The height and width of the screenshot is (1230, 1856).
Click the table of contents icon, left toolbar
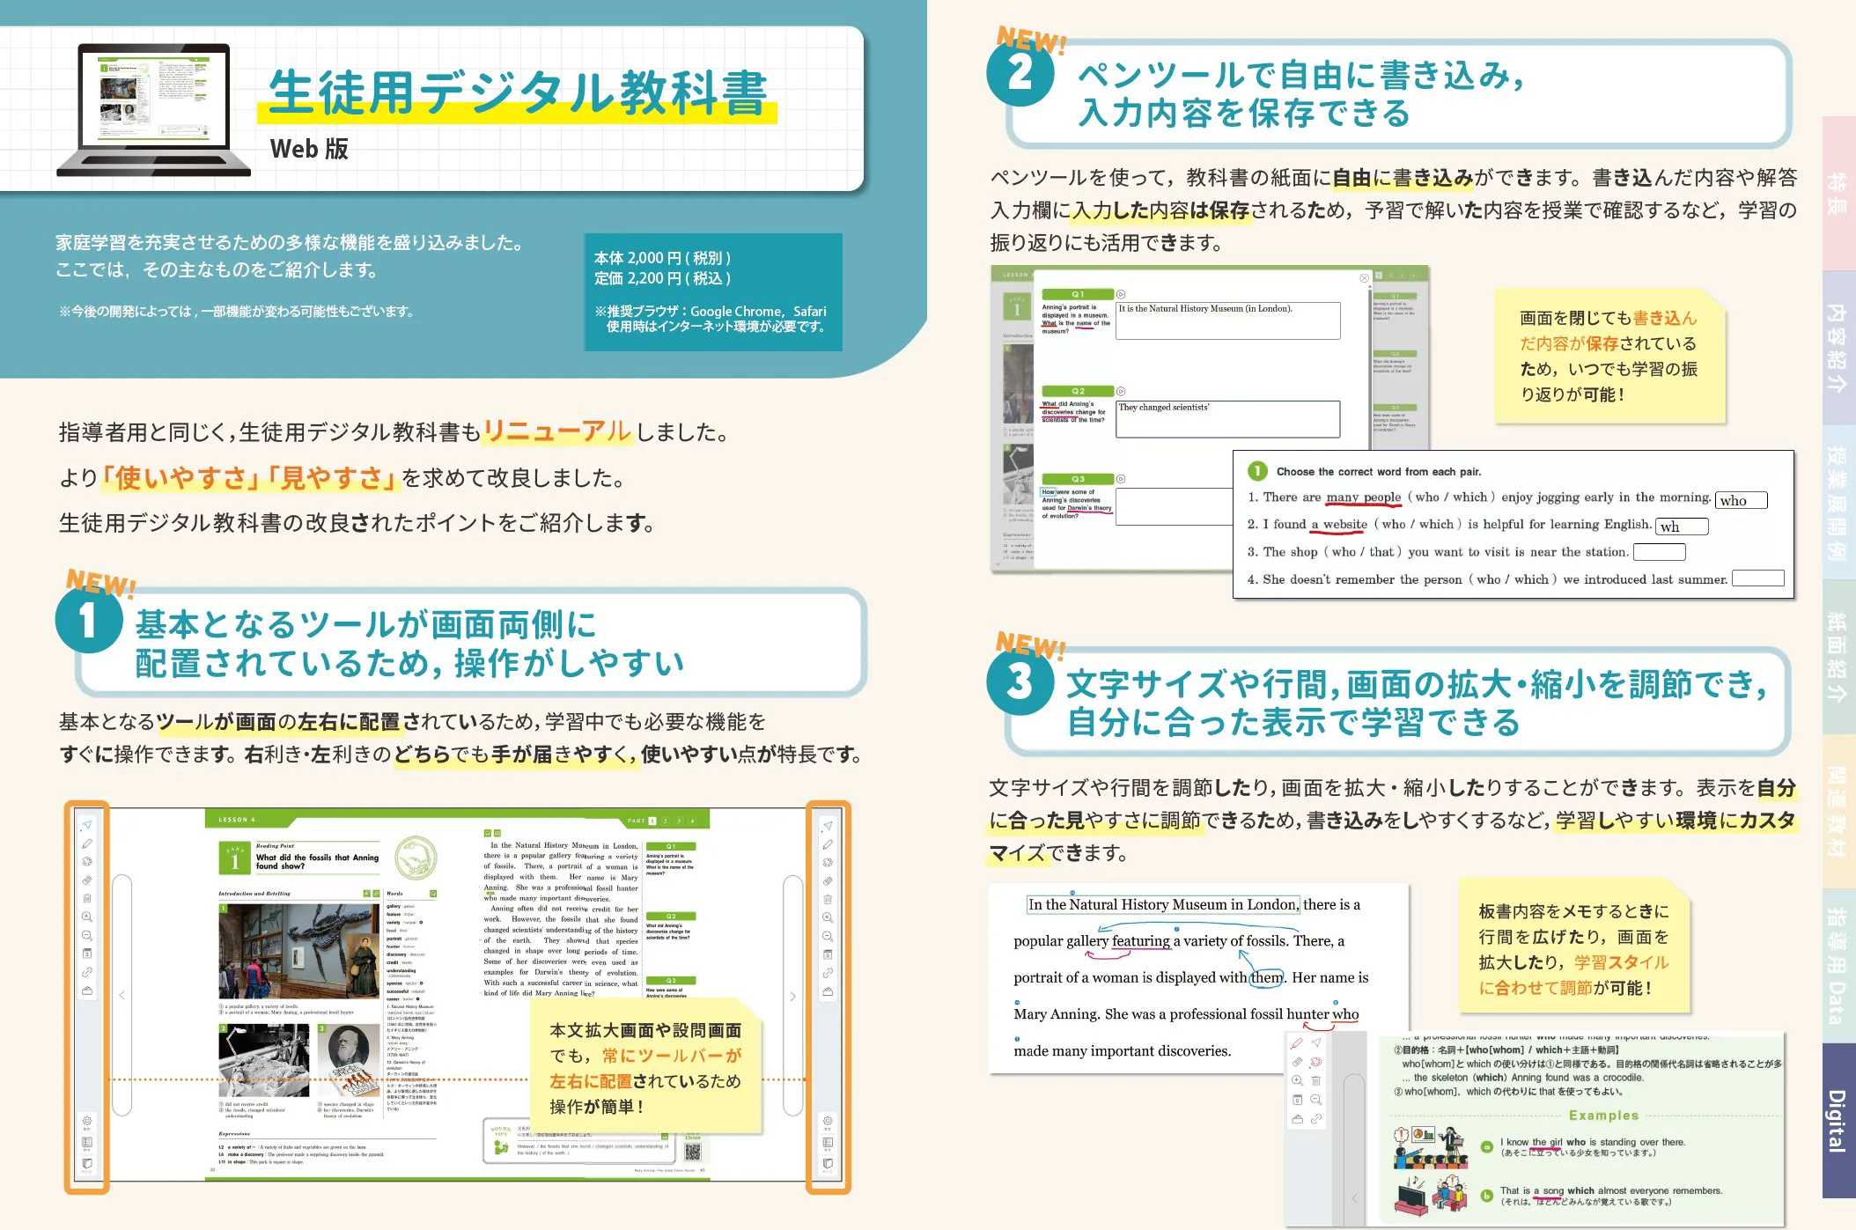tap(87, 1142)
